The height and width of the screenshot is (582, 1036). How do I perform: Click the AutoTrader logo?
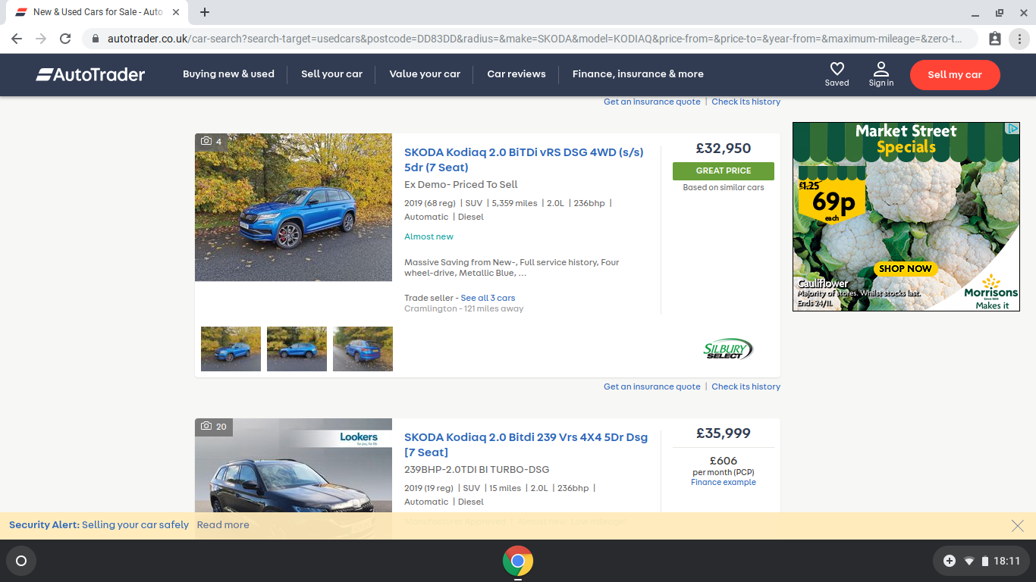(x=90, y=74)
